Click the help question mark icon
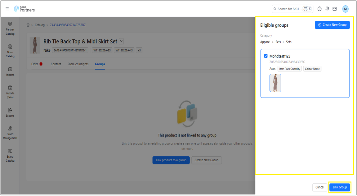The image size is (357, 196). pyautogui.click(x=319, y=9)
